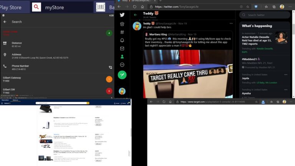
Task: Click the Lil Baby, Ms London trending link
Action: 267,83
